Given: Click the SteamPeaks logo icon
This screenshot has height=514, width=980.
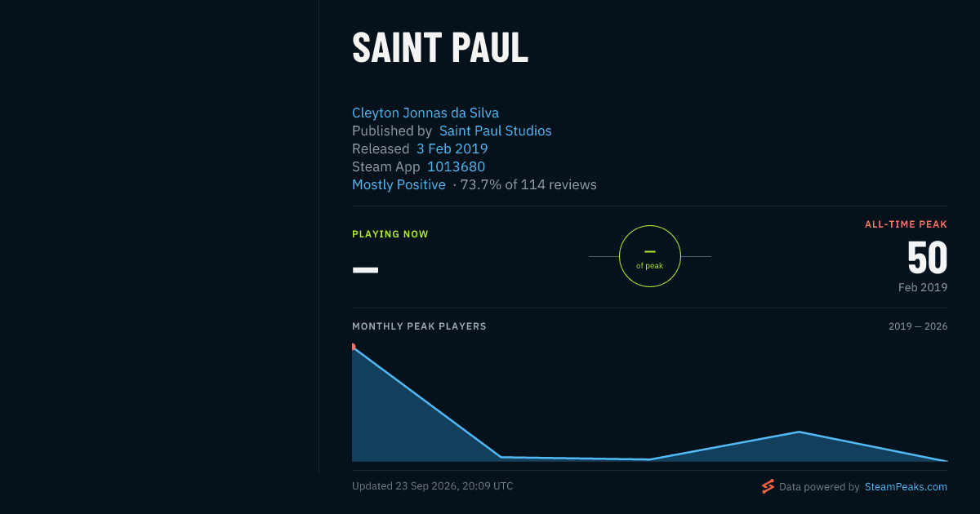Looking at the screenshot, I should [768, 486].
